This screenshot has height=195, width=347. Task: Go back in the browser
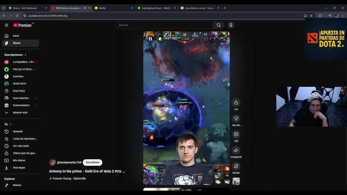tap(4, 16)
